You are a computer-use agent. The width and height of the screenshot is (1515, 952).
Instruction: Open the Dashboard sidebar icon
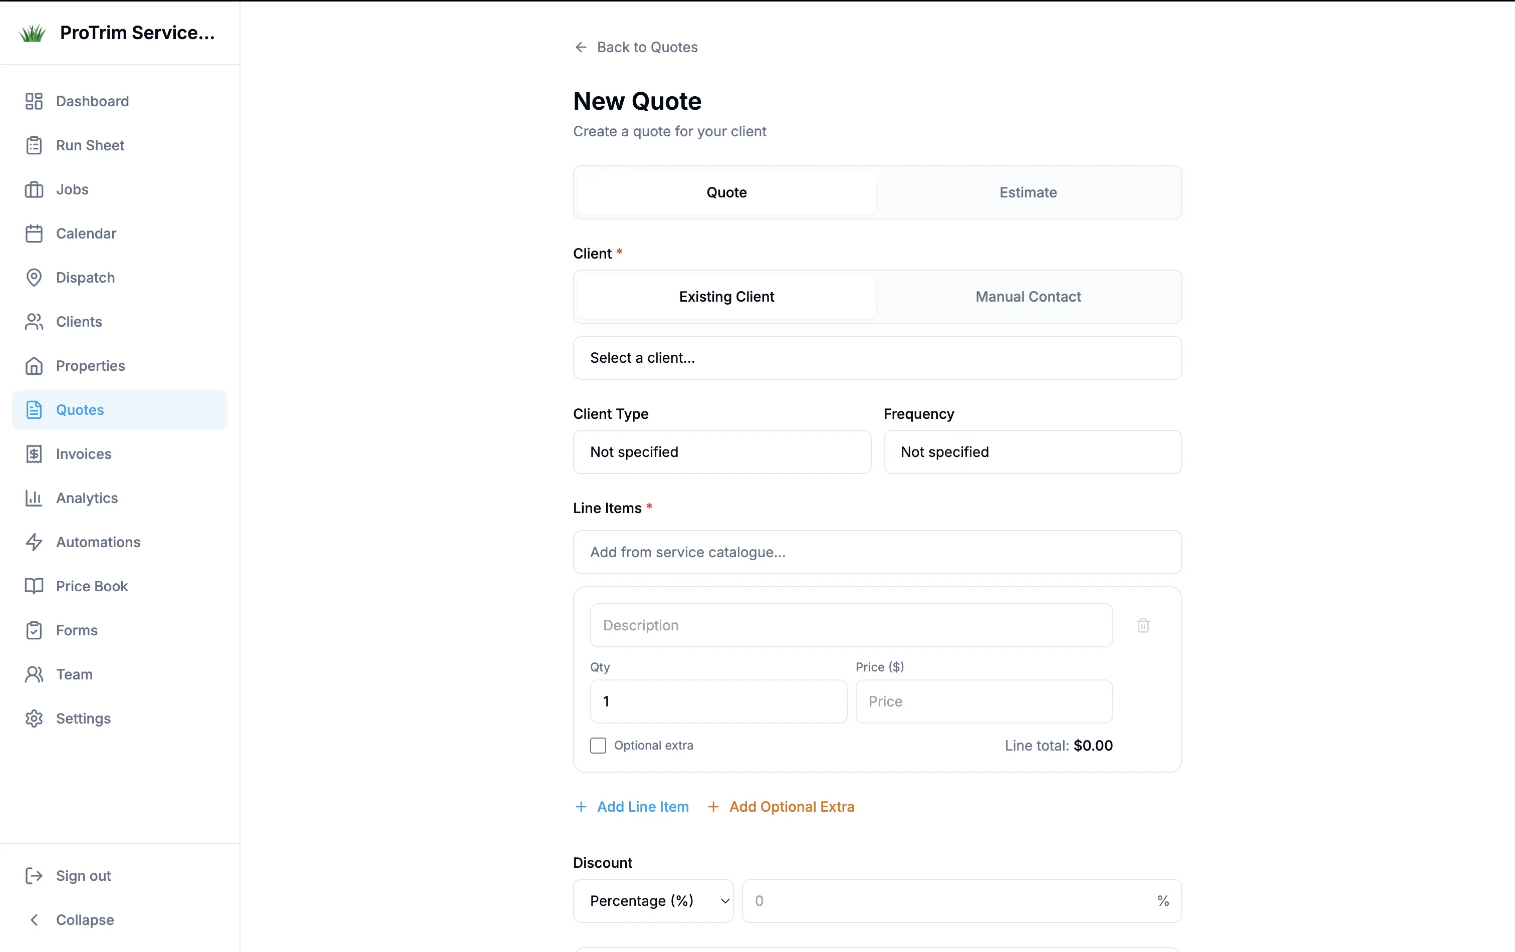(x=34, y=101)
